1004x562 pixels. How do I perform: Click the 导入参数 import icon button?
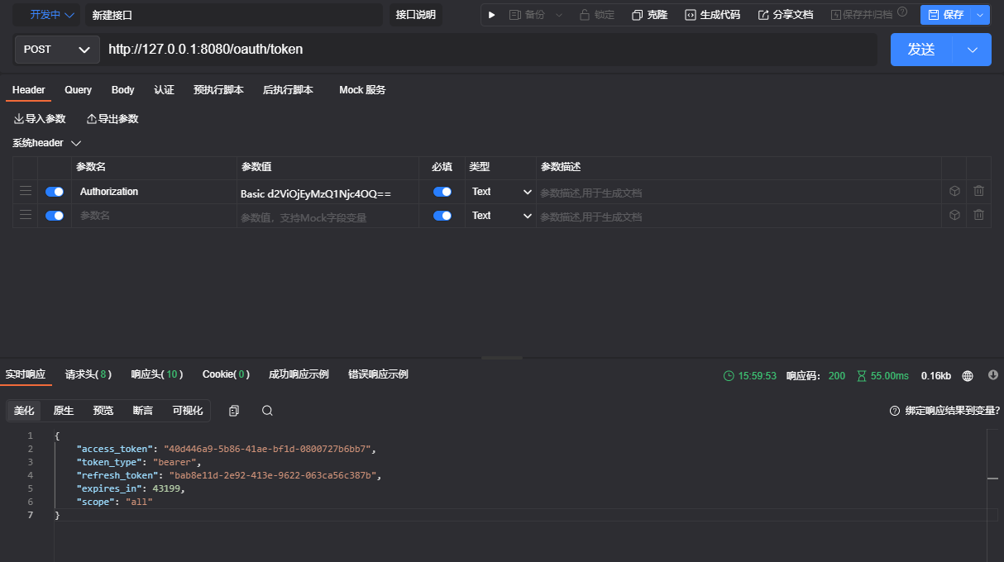coord(40,119)
